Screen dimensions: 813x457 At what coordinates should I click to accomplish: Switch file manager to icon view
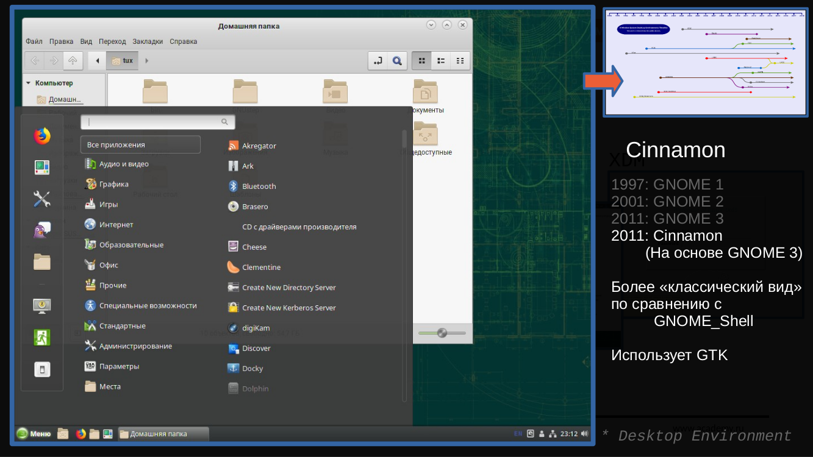421,60
